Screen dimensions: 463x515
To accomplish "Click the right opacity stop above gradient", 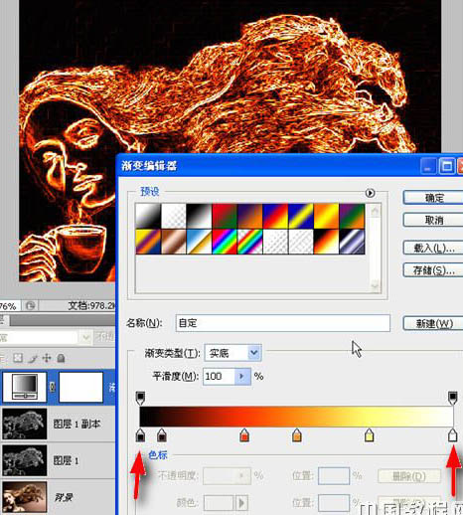I will click(452, 398).
